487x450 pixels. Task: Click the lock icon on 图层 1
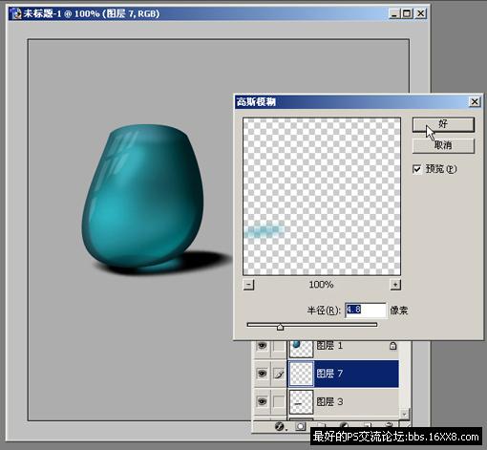tap(393, 346)
